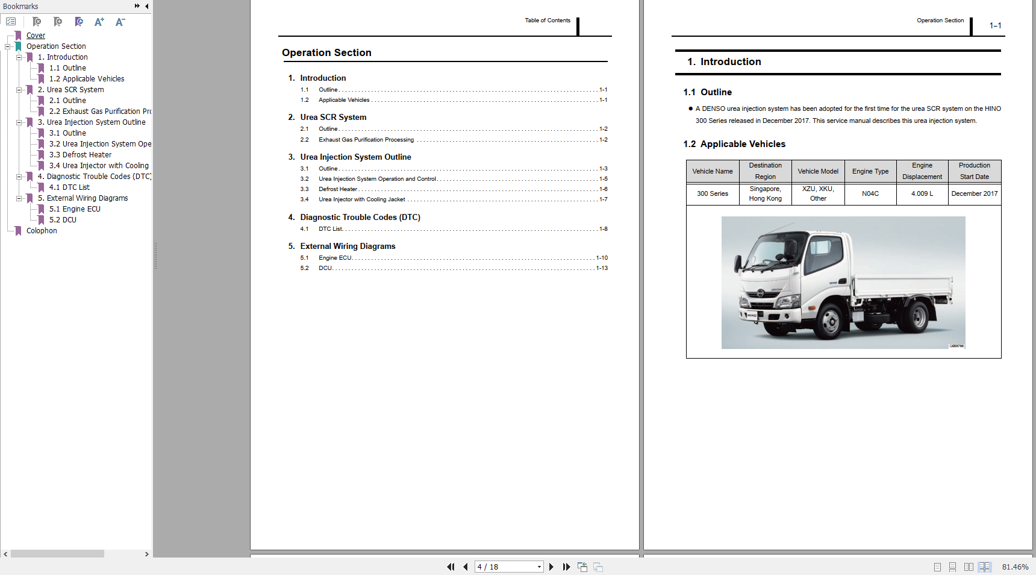Open TOC entry 1.2 Applicable Vehicles
Viewport: 1036px width, 575px height.
(454, 100)
